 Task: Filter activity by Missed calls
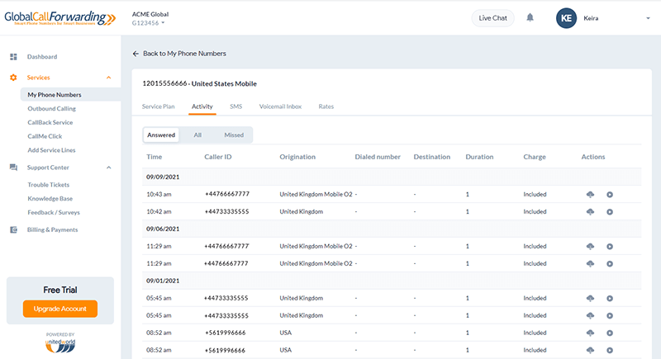(x=234, y=135)
